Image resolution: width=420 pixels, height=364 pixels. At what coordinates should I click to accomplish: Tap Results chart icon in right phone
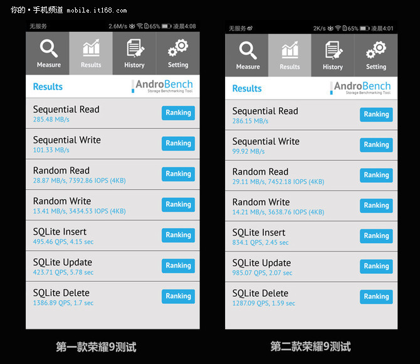click(x=290, y=49)
